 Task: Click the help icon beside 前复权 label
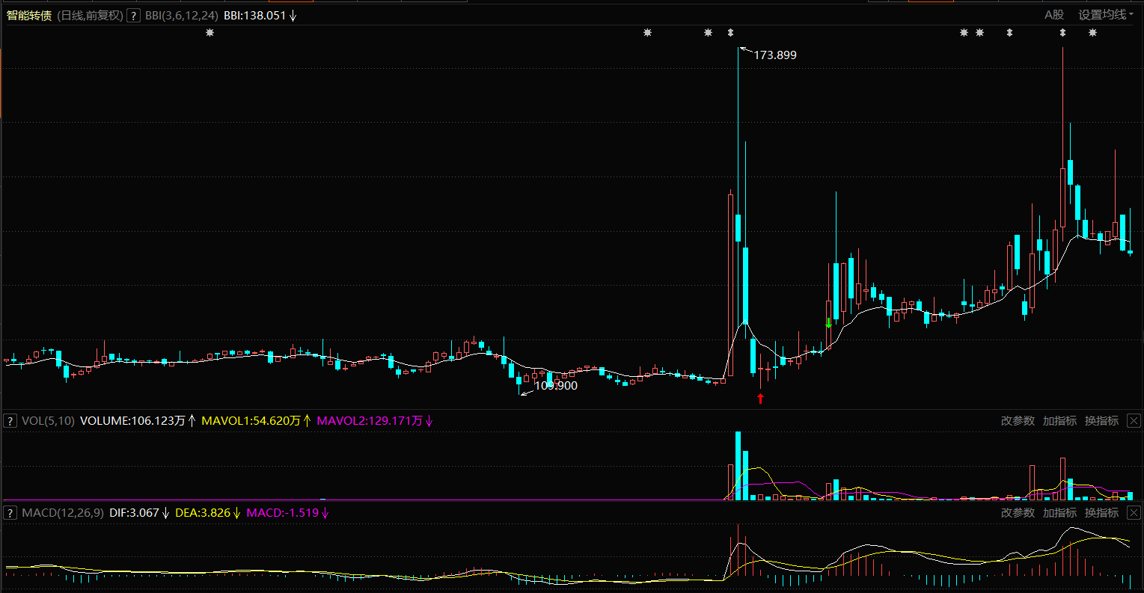click(133, 15)
